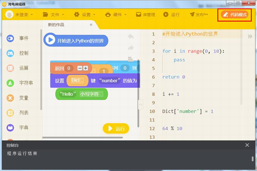Click the 开始进入Python的世界 start block

pyautogui.click(x=80, y=41)
